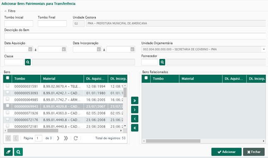This screenshot has width=268, height=158.
Task: Check the box for tombo 000000031591
Action: tap(7, 86)
